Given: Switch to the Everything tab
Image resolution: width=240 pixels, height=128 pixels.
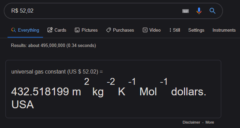Looking at the screenshot, I should click(x=25, y=30).
